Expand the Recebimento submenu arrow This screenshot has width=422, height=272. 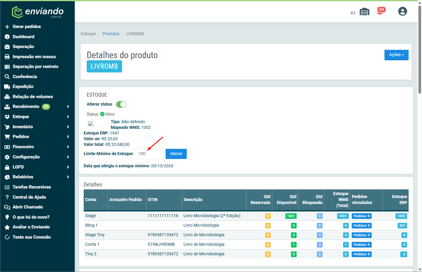pyautogui.click(x=68, y=106)
